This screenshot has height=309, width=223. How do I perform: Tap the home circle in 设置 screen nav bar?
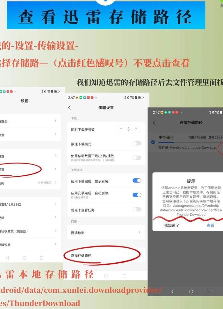(25, 258)
